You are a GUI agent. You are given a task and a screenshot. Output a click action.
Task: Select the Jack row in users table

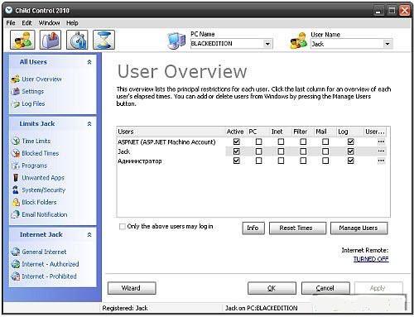(252, 151)
